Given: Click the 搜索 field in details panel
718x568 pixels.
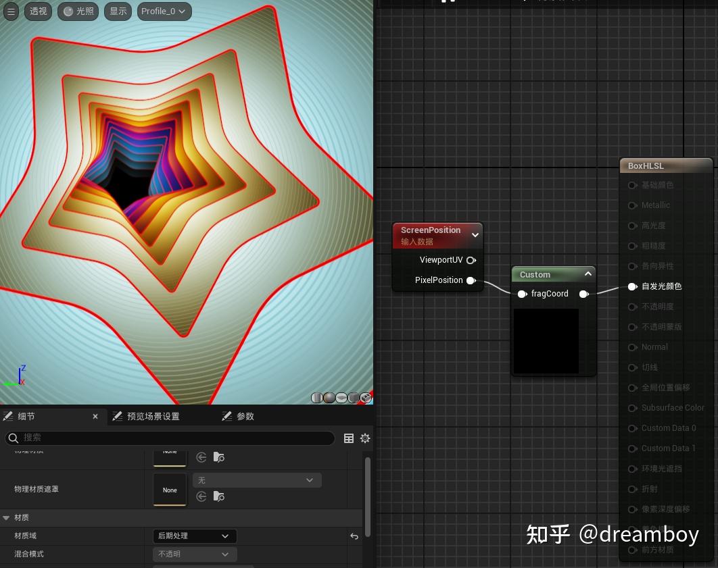Looking at the screenshot, I should pyautogui.click(x=169, y=438).
